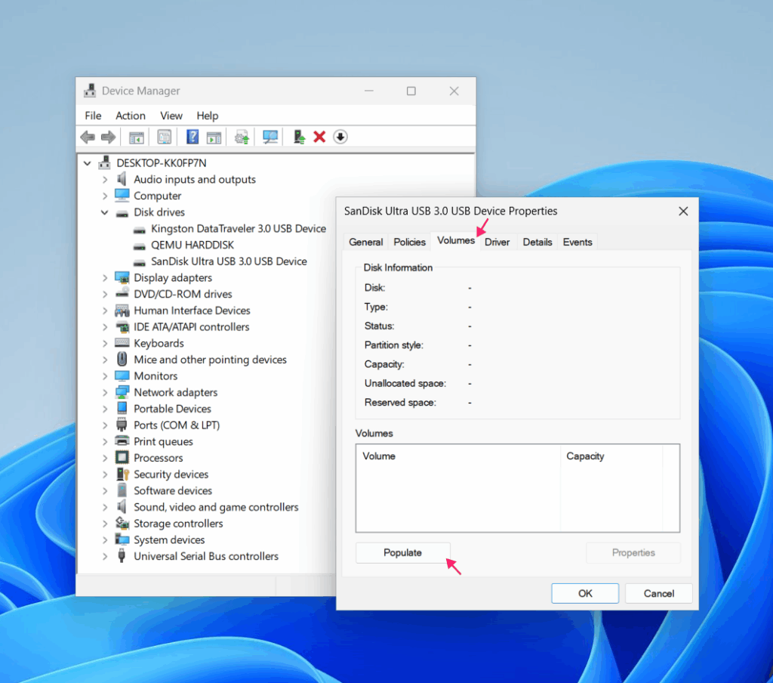
Task: Switch to the Driver tab
Action: (x=497, y=242)
